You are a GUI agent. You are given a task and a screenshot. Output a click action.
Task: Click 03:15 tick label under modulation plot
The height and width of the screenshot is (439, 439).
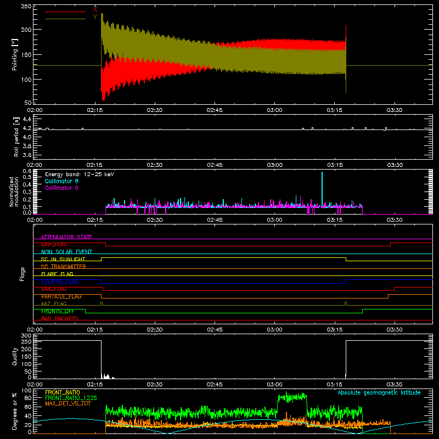click(x=335, y=220)
